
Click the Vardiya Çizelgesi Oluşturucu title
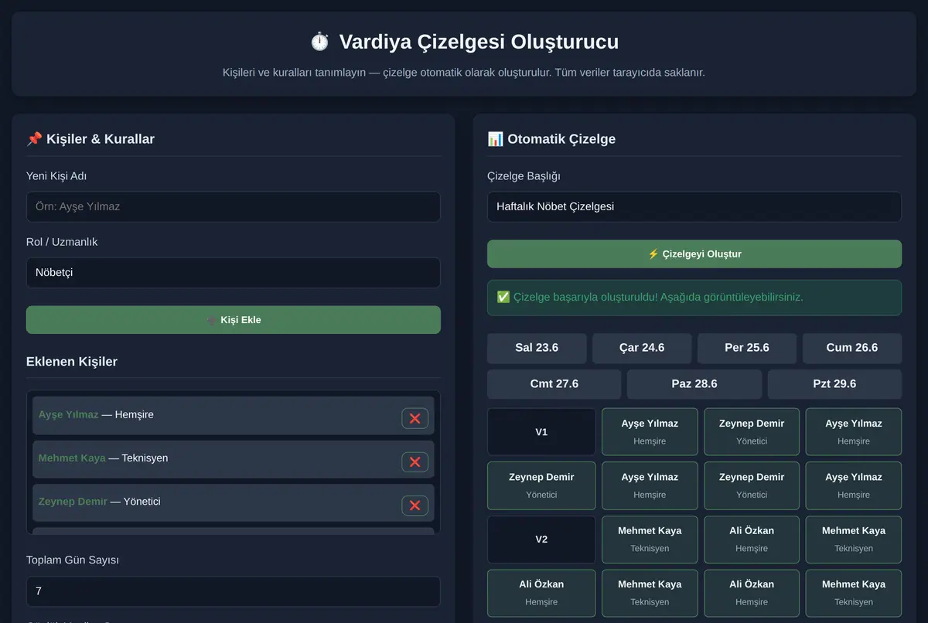click(x=464, y=41)
